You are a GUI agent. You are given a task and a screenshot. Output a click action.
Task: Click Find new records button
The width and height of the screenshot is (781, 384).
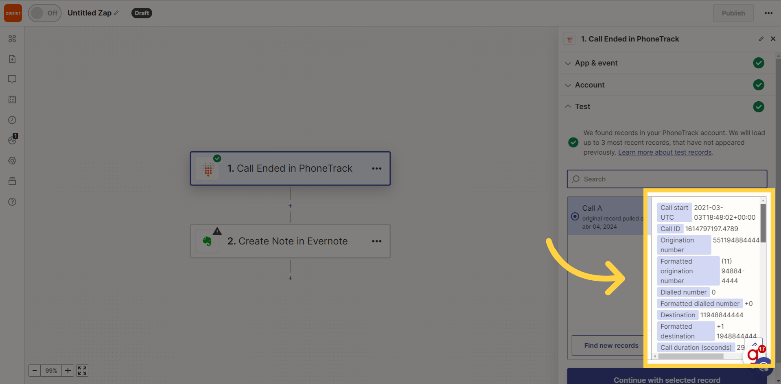tap(611, 345)
